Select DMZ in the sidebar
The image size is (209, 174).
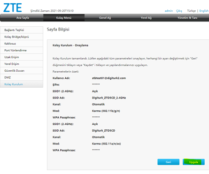(22, 77)
